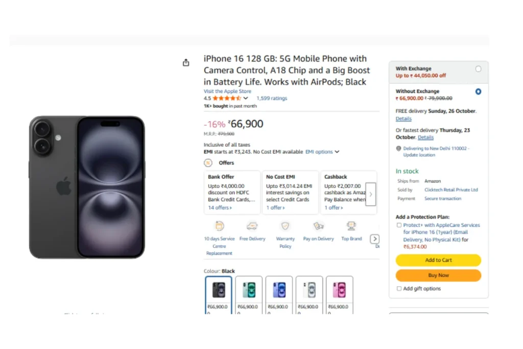Click the share icon beside product title
The width and height of the screenshot is (523, 349).
tap(186, 63)
